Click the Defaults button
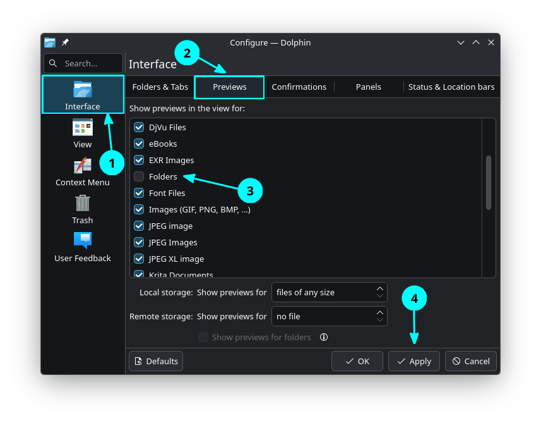 [x=155, y=360]
